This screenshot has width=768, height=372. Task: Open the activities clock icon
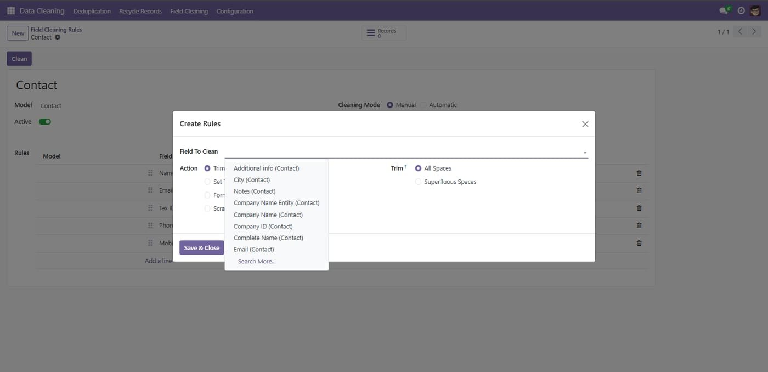click(x=741, y=10)
